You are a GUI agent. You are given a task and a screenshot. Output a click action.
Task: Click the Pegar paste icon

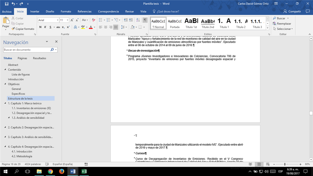[x=6, y=21]
